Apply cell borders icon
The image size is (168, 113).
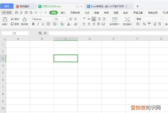point(48,24)
